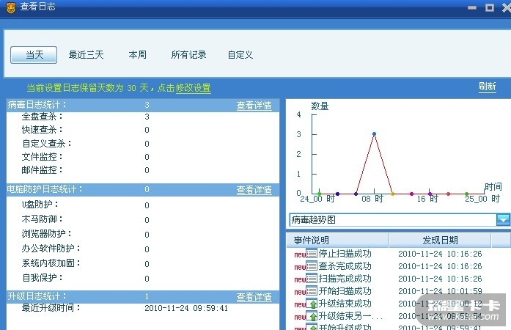This screenshot has width=511, height=330.
Task: Click the log icon of 开始扫描成功 row
Action: (x=312, y=291)
